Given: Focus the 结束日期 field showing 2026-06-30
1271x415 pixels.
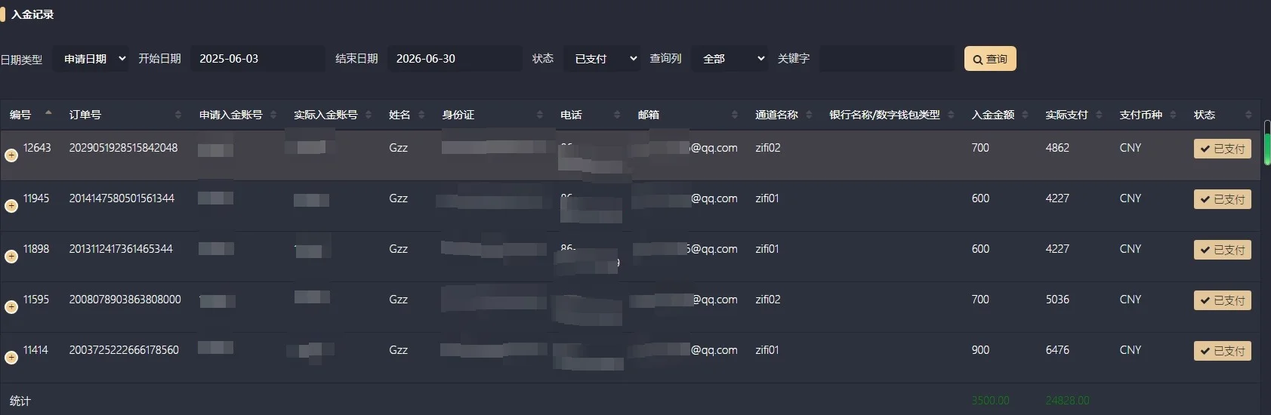Looking at the screenshot, I should (455, 59).
